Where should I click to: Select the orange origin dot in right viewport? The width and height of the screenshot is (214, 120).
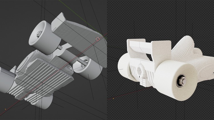point(114,98)
